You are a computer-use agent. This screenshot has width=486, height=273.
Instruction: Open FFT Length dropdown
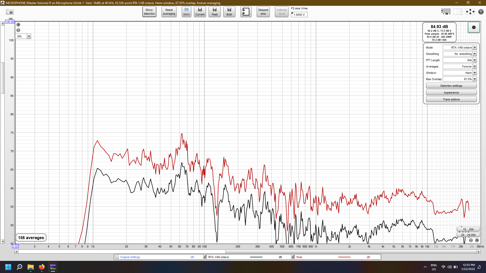pyautogui.click(x=460, y=60)
